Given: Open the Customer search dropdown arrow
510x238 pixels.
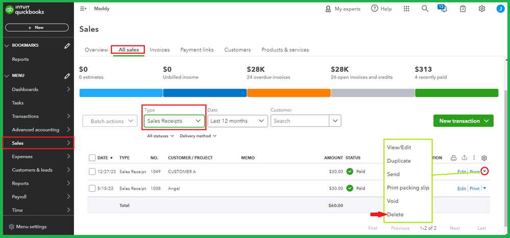Looking at the screenshot, I should click(x=335, y=121).
